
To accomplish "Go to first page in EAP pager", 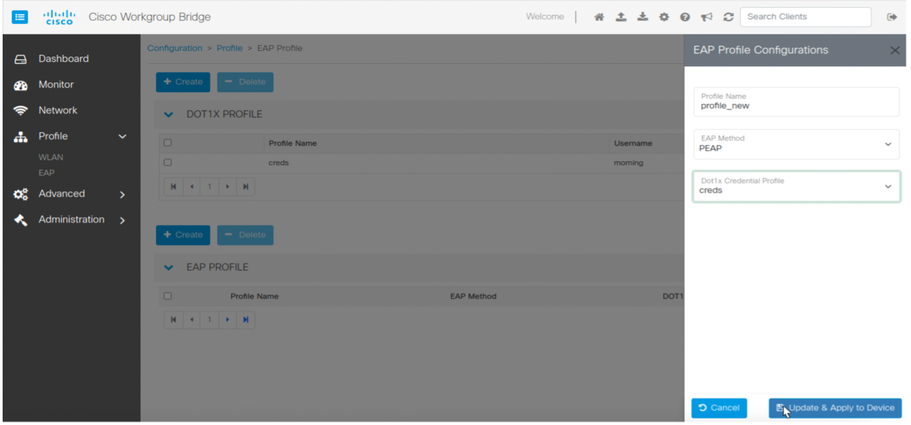I will tap(173, 320).
